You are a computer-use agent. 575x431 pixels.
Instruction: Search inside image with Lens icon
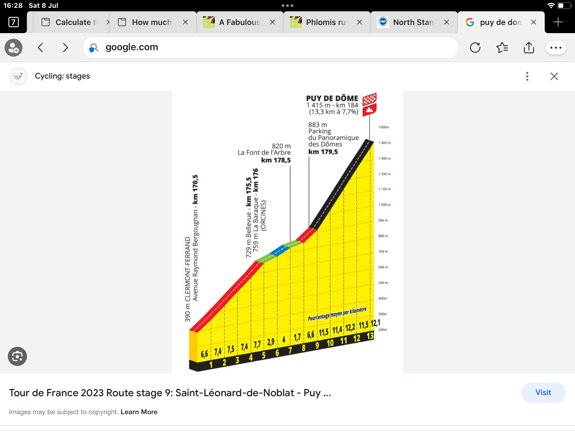coord(17,356)
